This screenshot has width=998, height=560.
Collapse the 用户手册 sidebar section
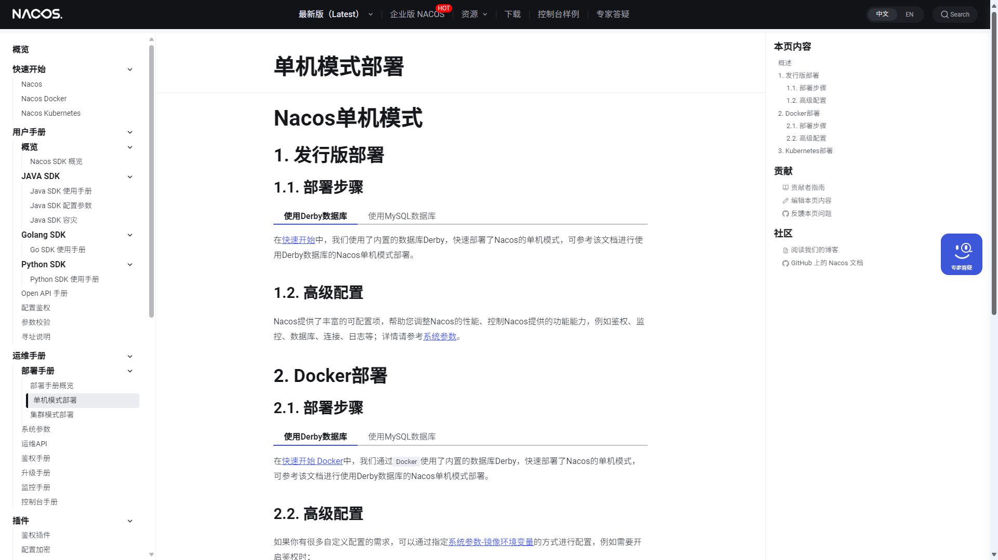tap(130, 132)
